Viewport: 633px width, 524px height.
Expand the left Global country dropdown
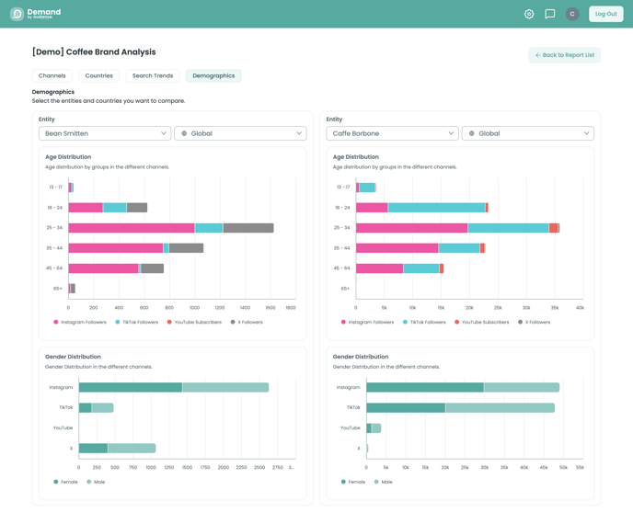[x=240, y=133]
